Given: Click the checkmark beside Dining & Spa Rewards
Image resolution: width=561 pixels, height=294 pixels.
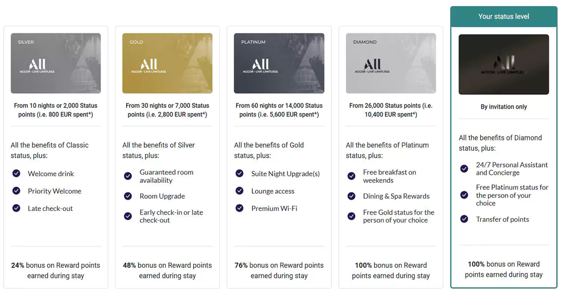Looking at the screenshot, I should coord(352,196).
